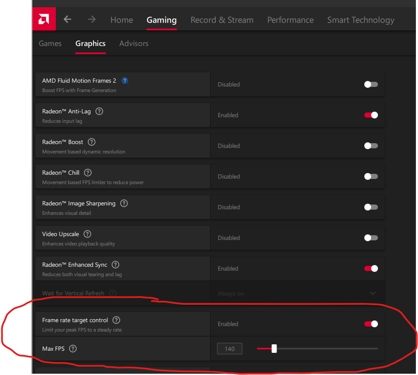Select the Graphics sub-tab

click(x=90, y=43)
